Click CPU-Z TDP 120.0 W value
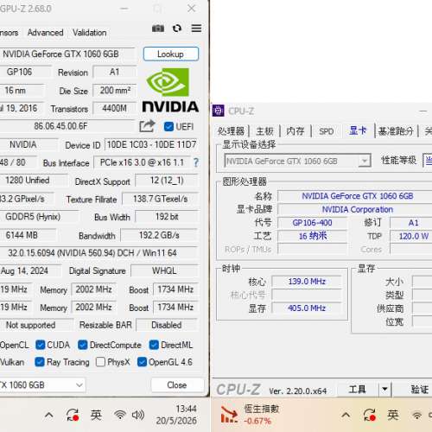This screenshot has width=432, height=432. tap(411, 236)
